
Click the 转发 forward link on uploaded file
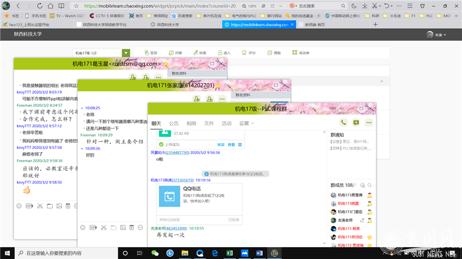pos(221,145)
